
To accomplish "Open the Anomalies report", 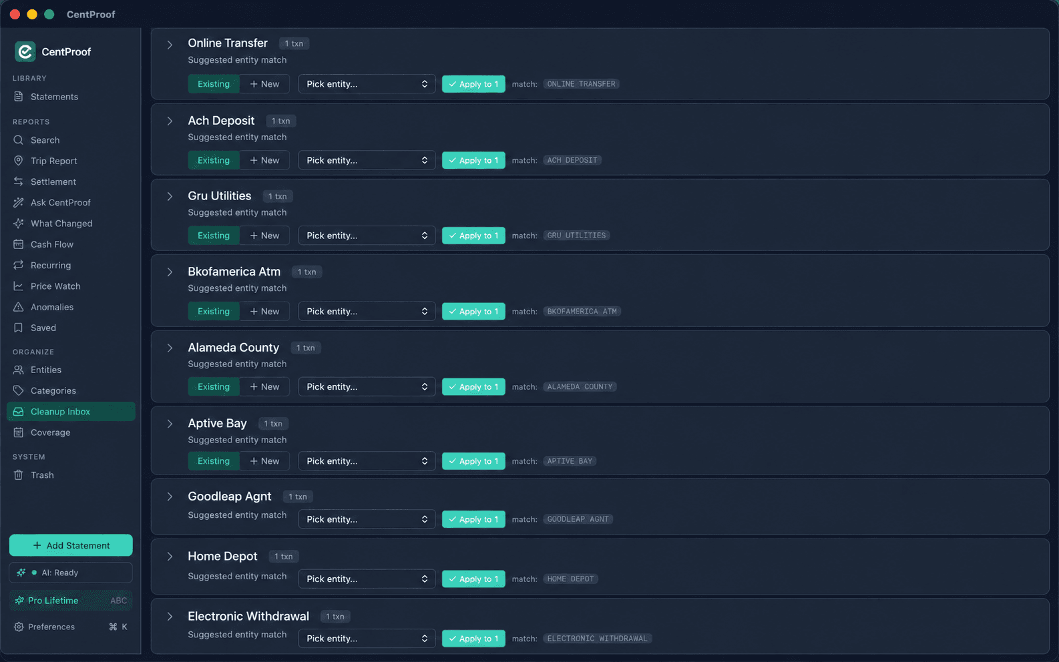I will point(71,307).
